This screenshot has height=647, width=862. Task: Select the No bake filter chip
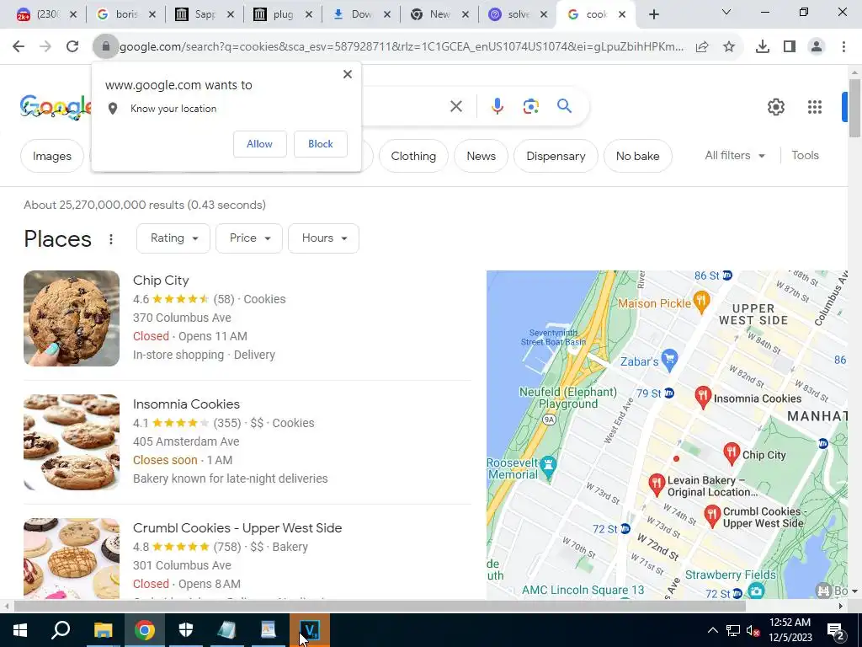pos(638,156)
